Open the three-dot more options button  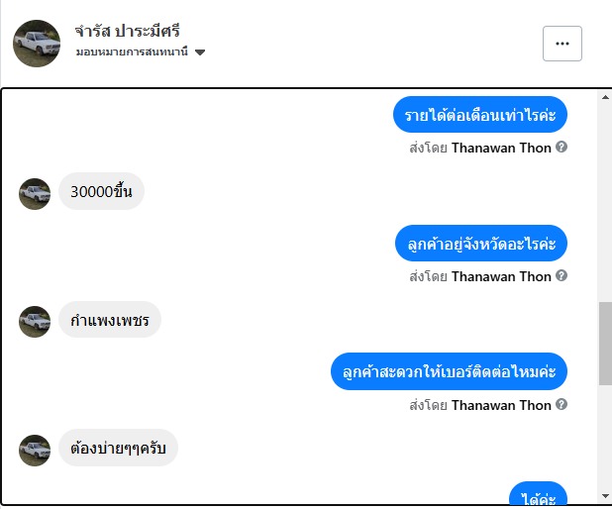point(562,44)
